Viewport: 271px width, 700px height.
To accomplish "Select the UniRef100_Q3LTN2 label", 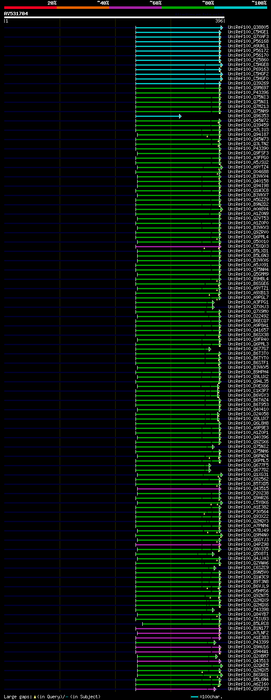I will click(248, 144).
